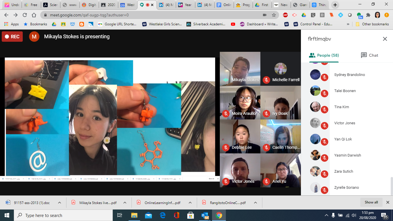Open the Apps bookmarks shortcut
This screenshot has height=221, width=393.
tap(12, 24)
